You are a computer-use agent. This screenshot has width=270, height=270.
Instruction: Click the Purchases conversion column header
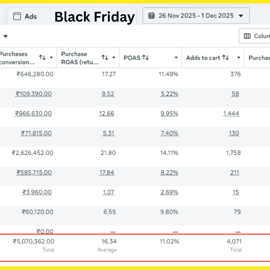tap(17, 58)
